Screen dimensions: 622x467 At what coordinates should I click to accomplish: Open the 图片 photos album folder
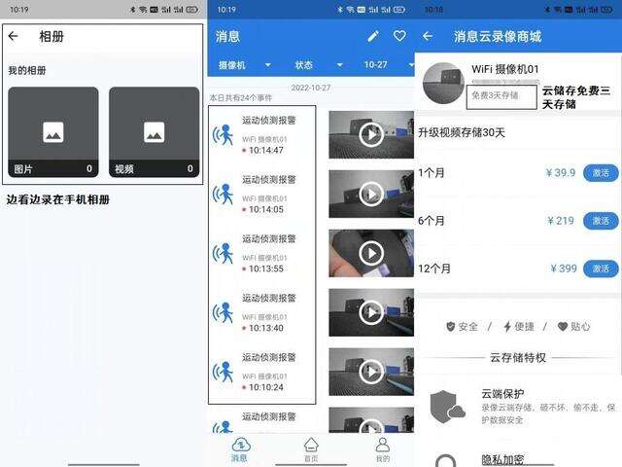click(x=53, y=132)
